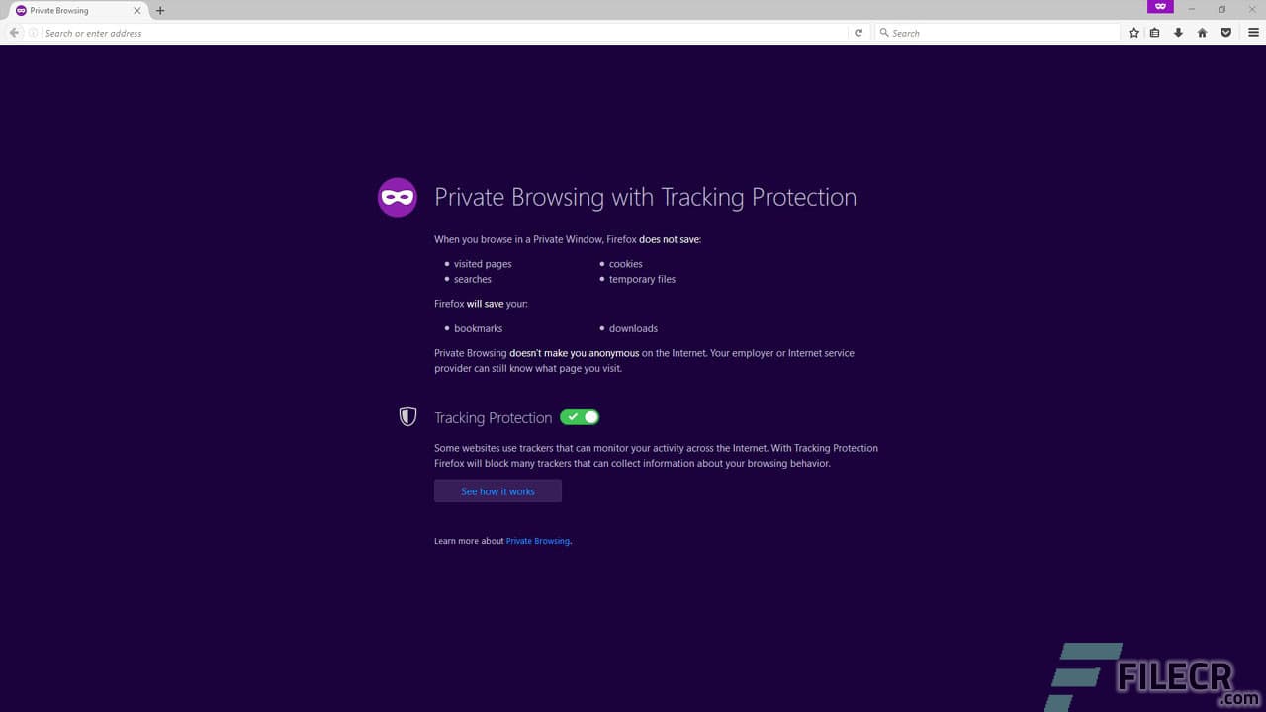Screen dimensions: 1266x712
Task: Click the shield icon beside Tracking Protection
Action: 407,416
